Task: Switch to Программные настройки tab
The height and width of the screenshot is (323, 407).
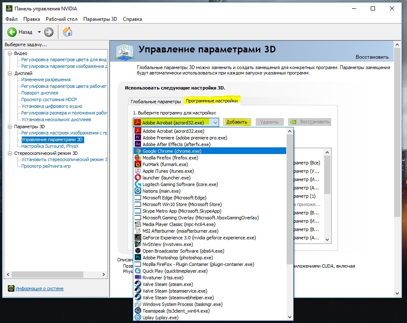Action: 212,101
